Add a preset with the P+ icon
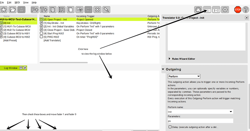250x131 pixels. (34, 10)
